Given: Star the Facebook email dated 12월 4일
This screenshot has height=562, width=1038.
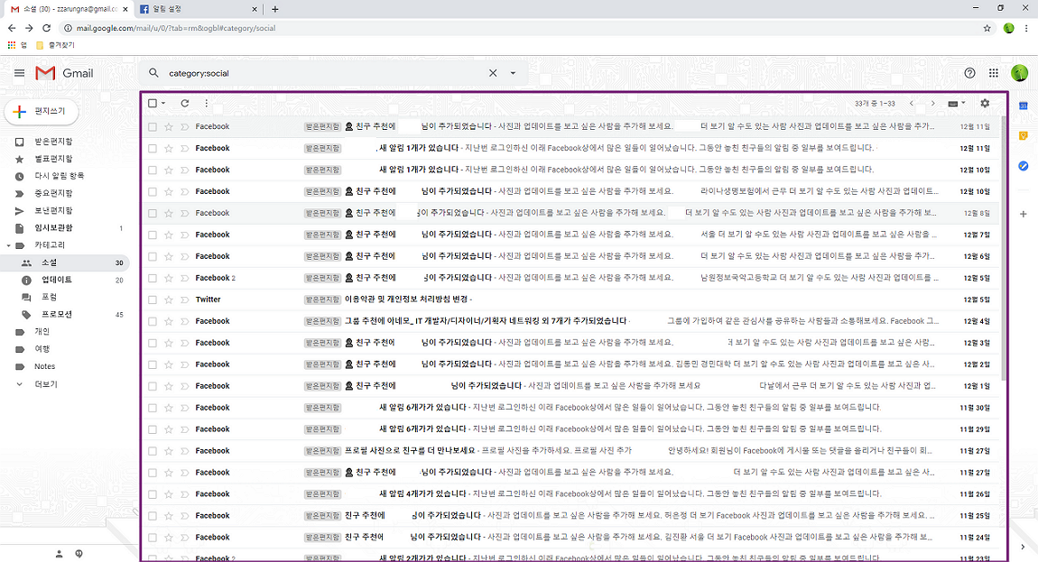Looking at the screenshot, I should pos(168,321).
